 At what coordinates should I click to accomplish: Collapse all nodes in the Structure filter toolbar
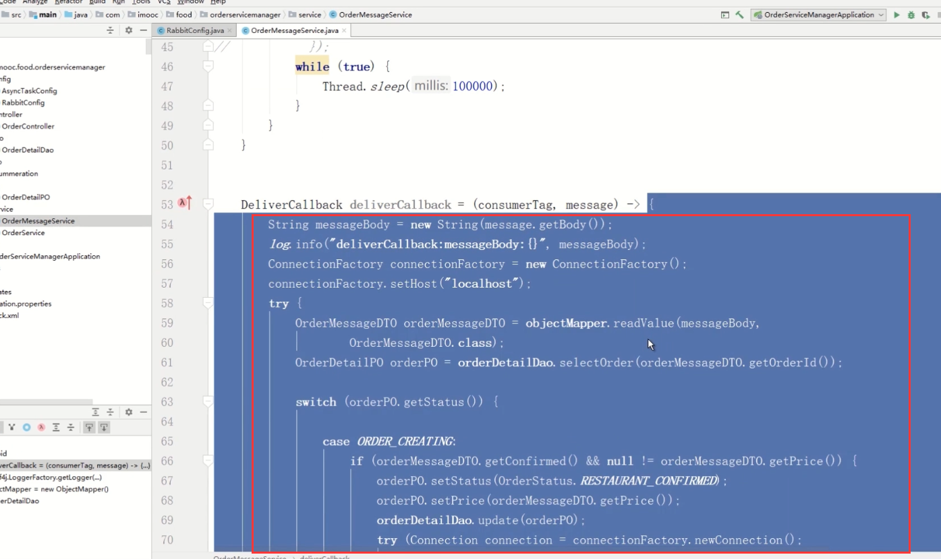70,428
